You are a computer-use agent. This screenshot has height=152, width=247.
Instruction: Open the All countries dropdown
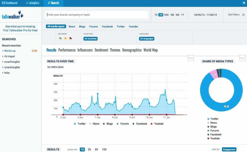click(x=90, y=39)
